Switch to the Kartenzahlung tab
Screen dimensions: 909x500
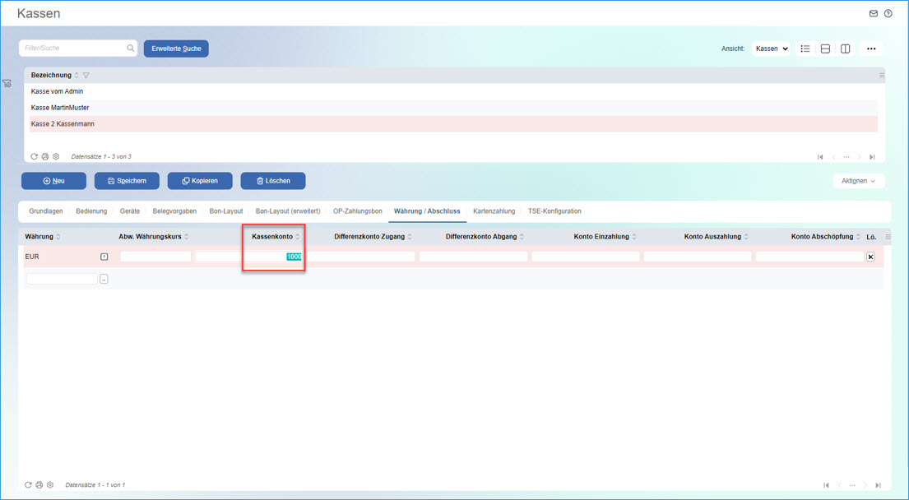[494, 211]
